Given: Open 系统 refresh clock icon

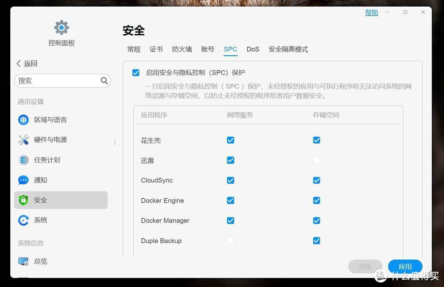Looking at the screenshot, I should coord(23,220).
